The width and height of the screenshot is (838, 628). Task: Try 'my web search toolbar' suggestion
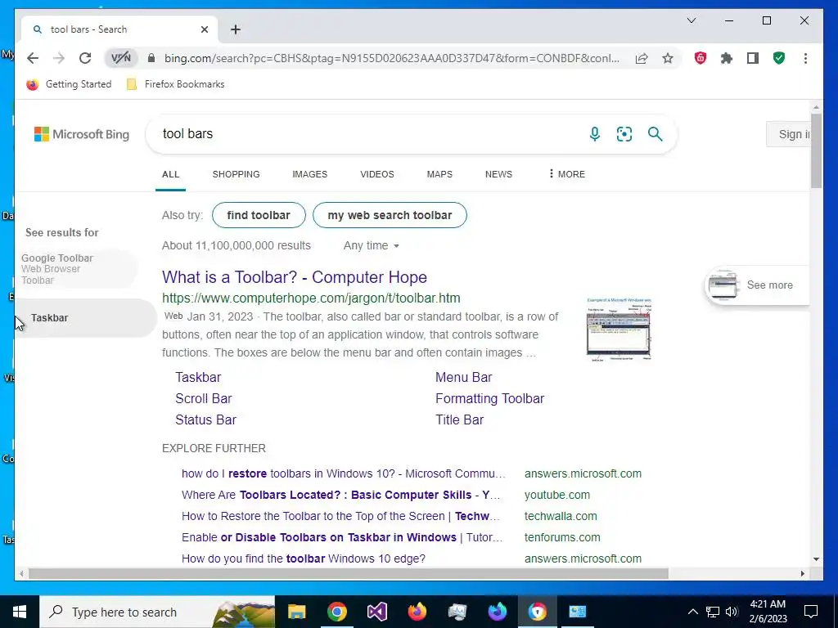click(390, 215)
